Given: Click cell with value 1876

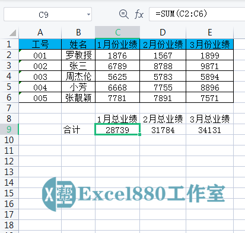Looking at the screenshot, I should click(x=117, y=55).
